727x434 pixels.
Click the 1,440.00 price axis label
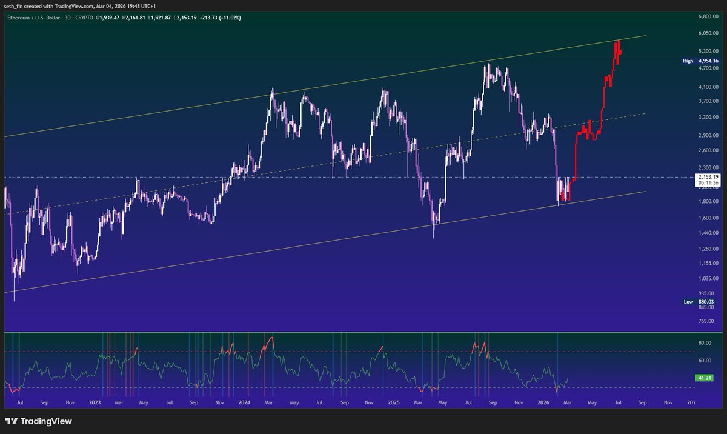(x=708, y=233)
